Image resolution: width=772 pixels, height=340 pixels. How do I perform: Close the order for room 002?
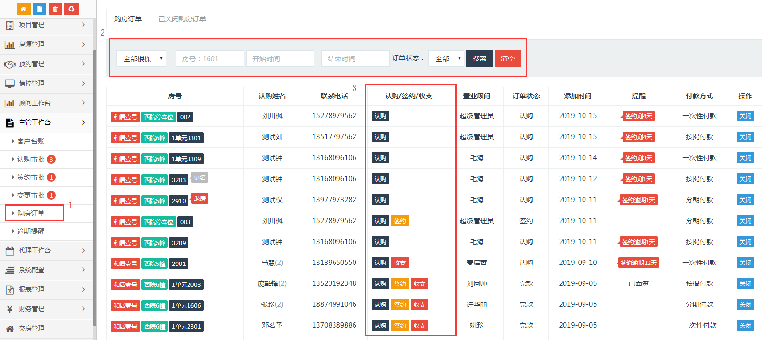[745, 116]
